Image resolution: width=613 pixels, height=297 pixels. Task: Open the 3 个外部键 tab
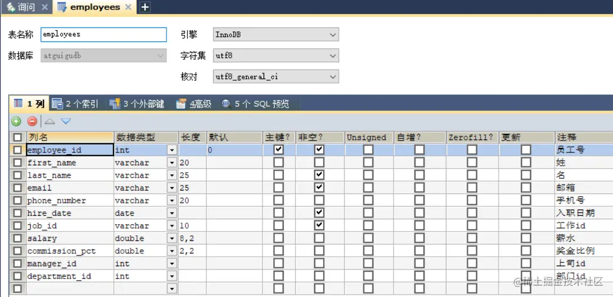137,104
